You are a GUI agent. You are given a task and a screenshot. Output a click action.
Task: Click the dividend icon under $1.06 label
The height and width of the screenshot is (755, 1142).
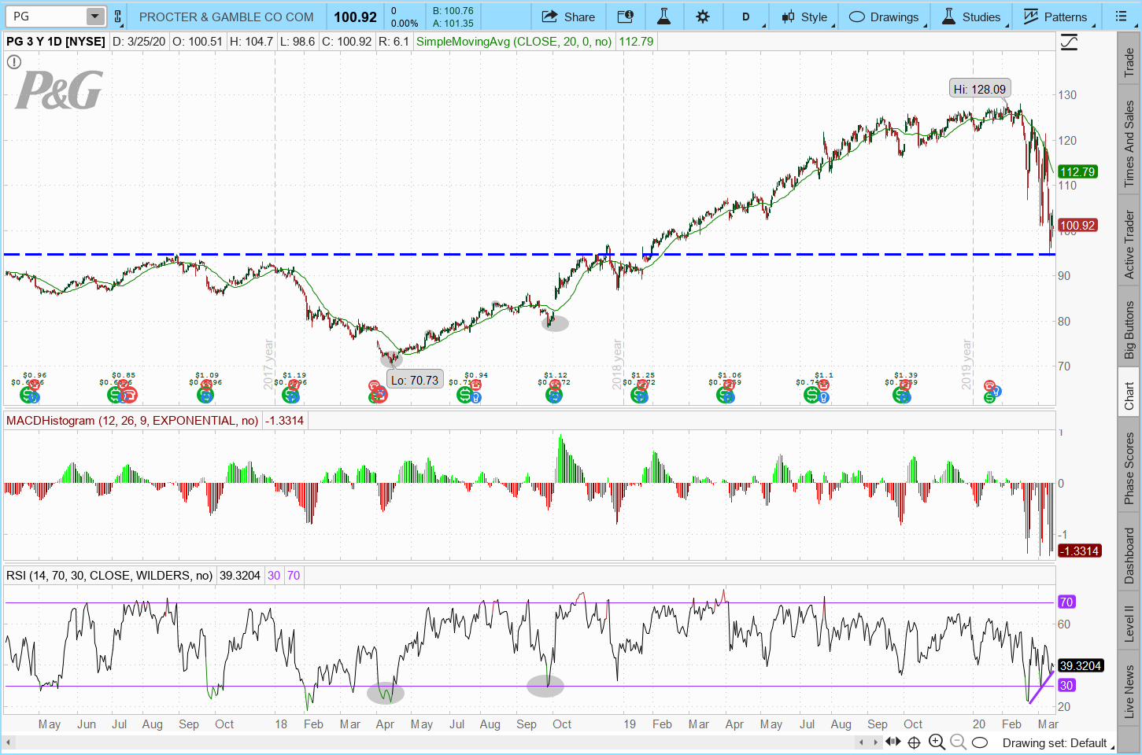tap(726, 394)
